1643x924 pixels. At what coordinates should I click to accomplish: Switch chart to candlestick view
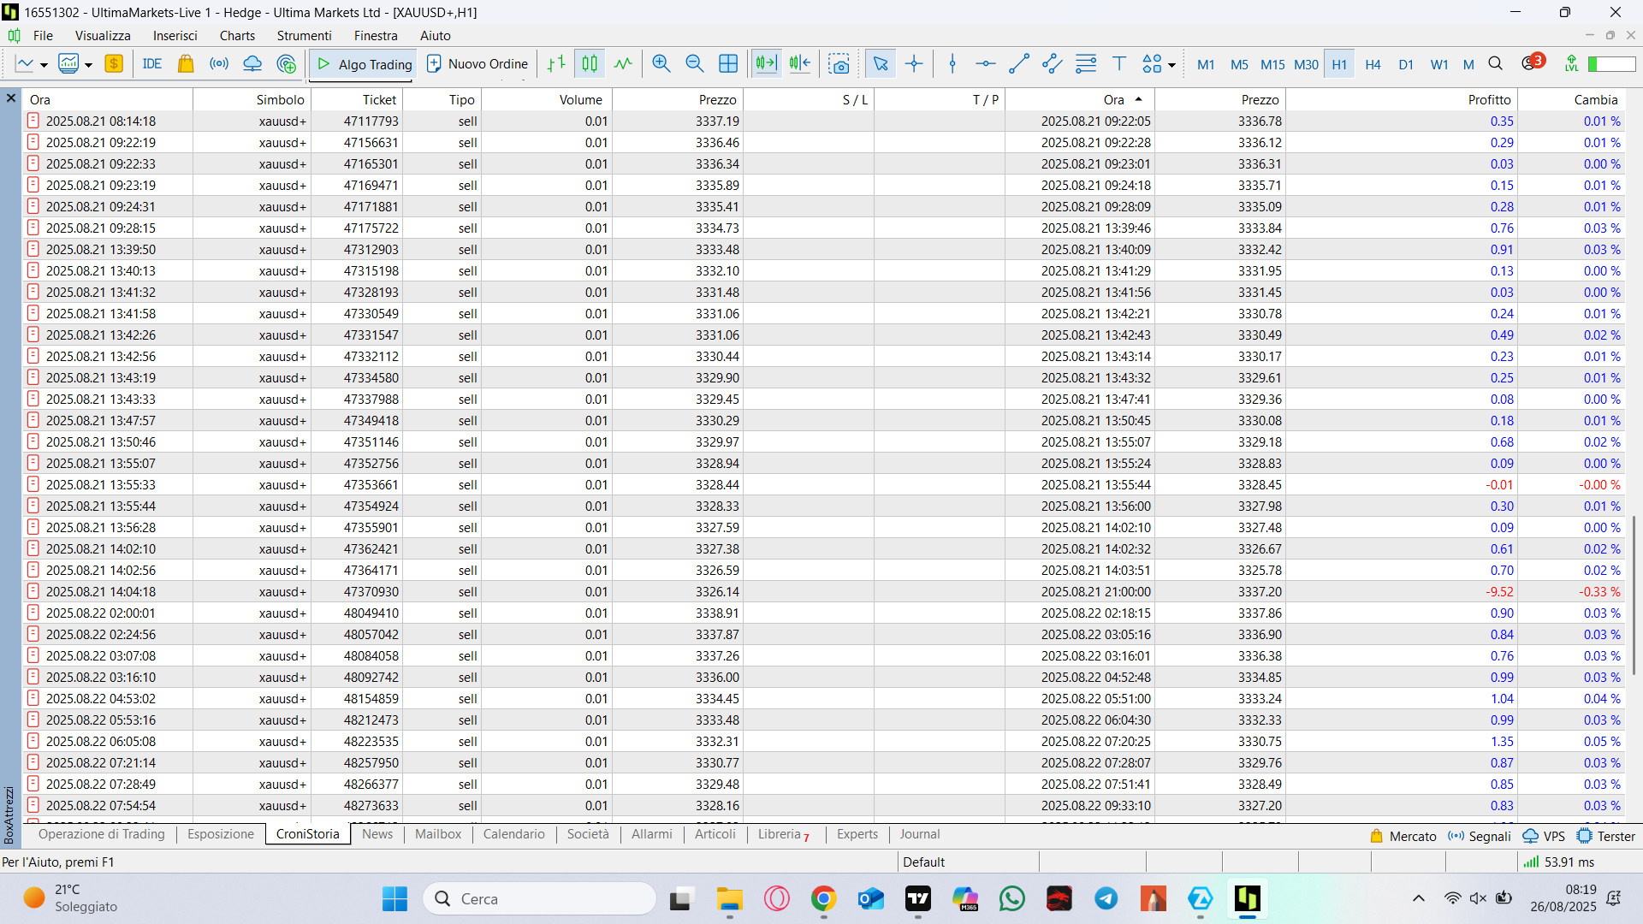(x=590, y=64)
